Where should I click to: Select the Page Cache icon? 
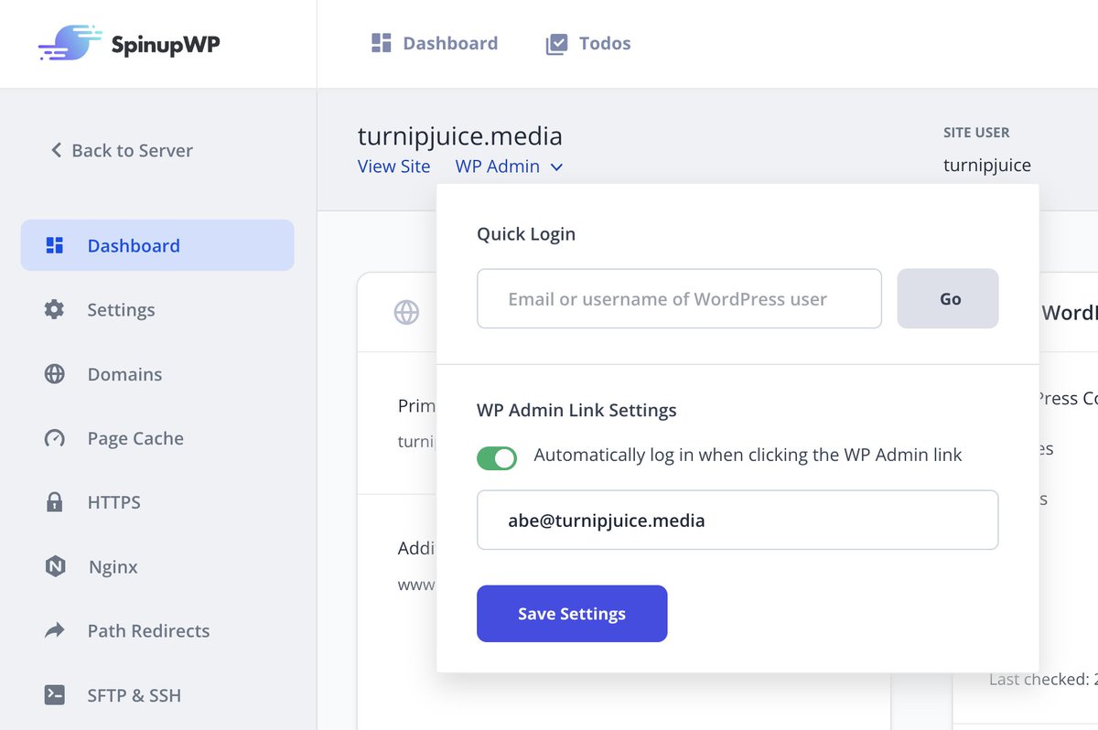click(55, 437)
